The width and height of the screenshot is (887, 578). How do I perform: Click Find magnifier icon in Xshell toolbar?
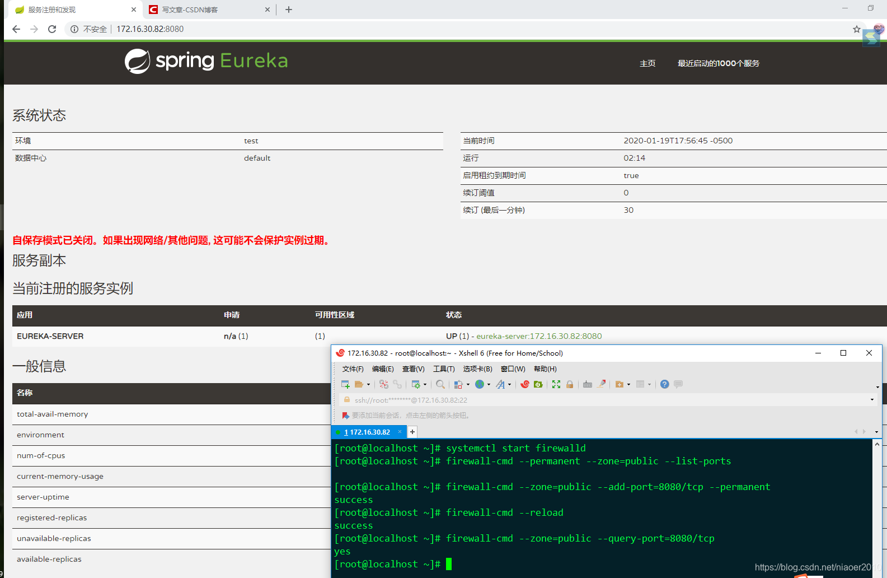pyautogui.click(x=440, y=384)
